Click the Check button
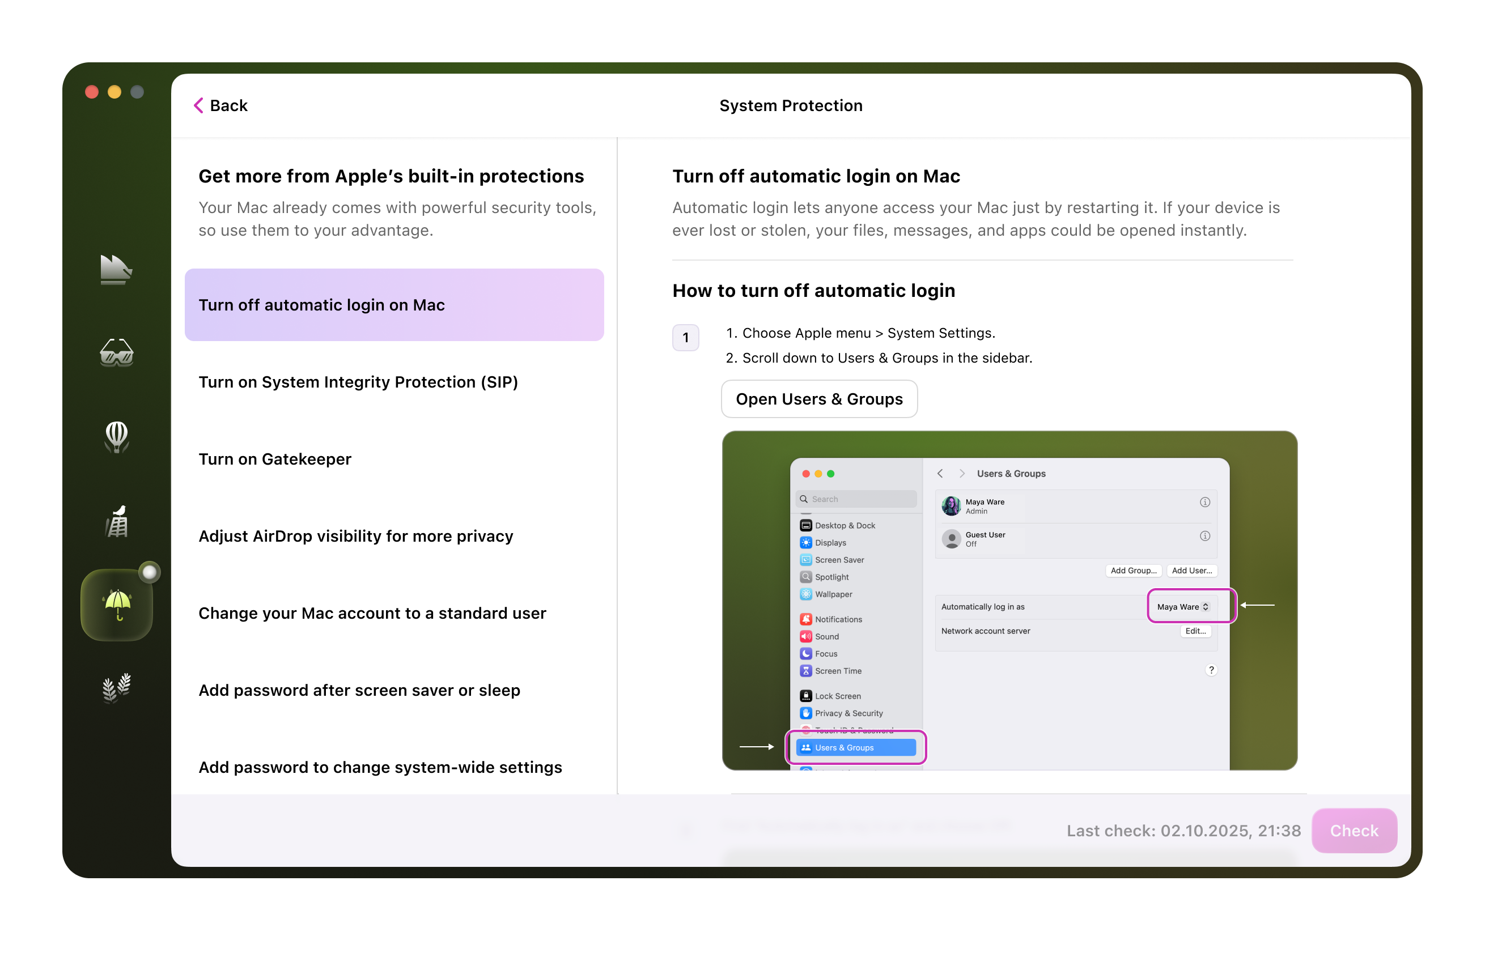 [x=1354, y=830]
